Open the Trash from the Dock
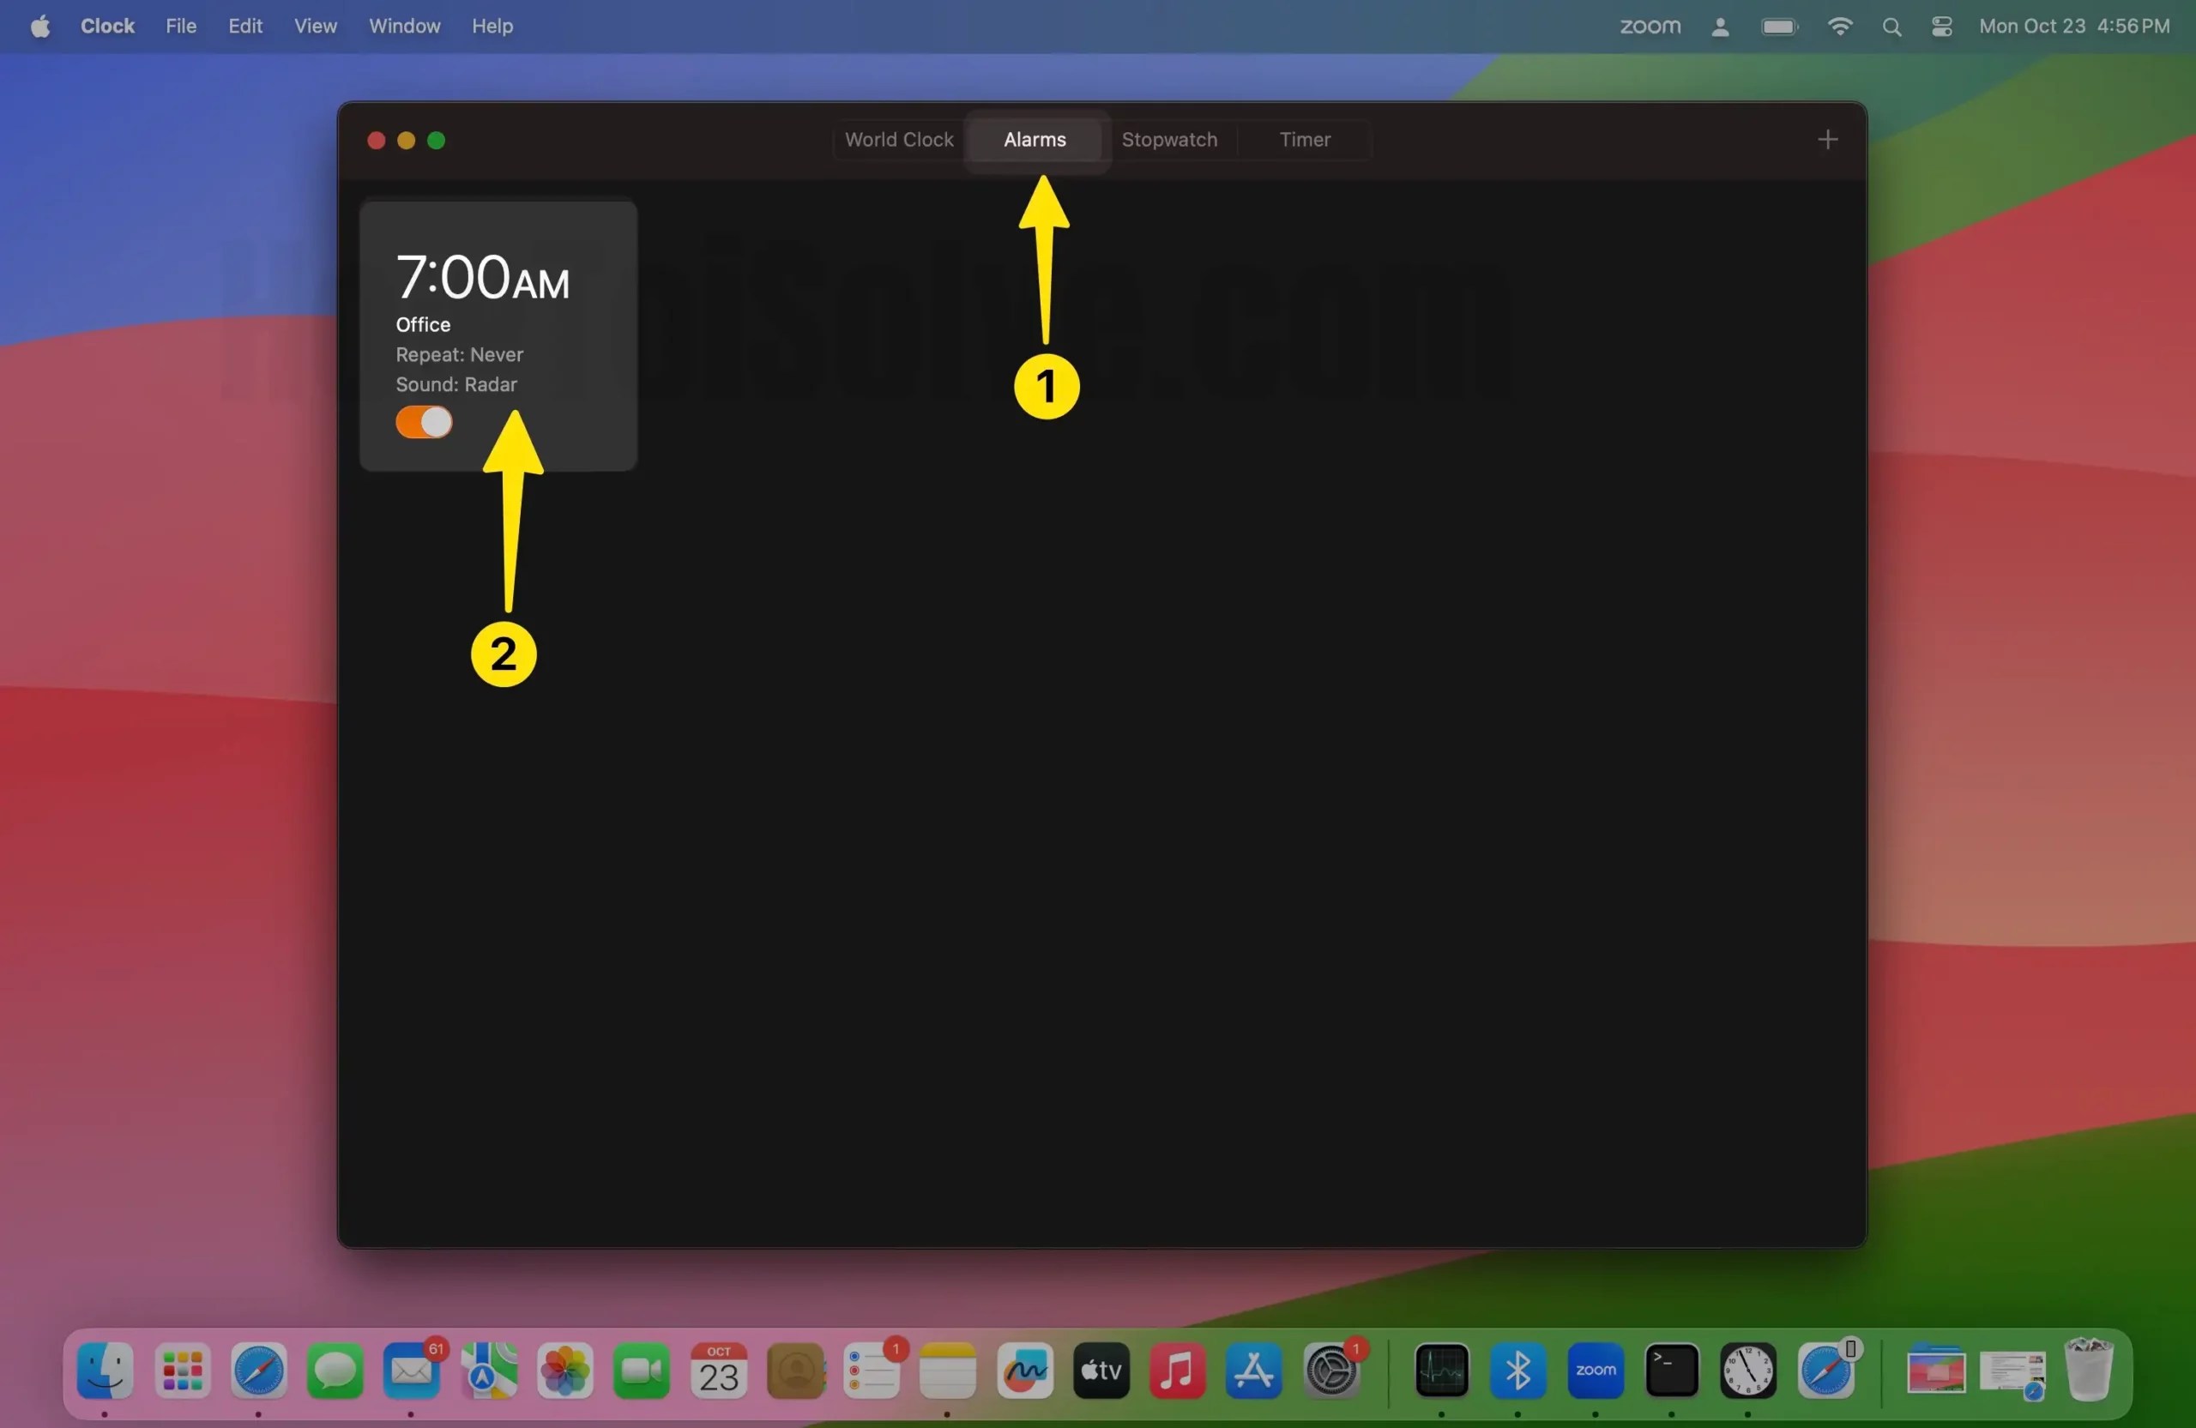This screenshot has height=1428, width=2196. 2090,1371
